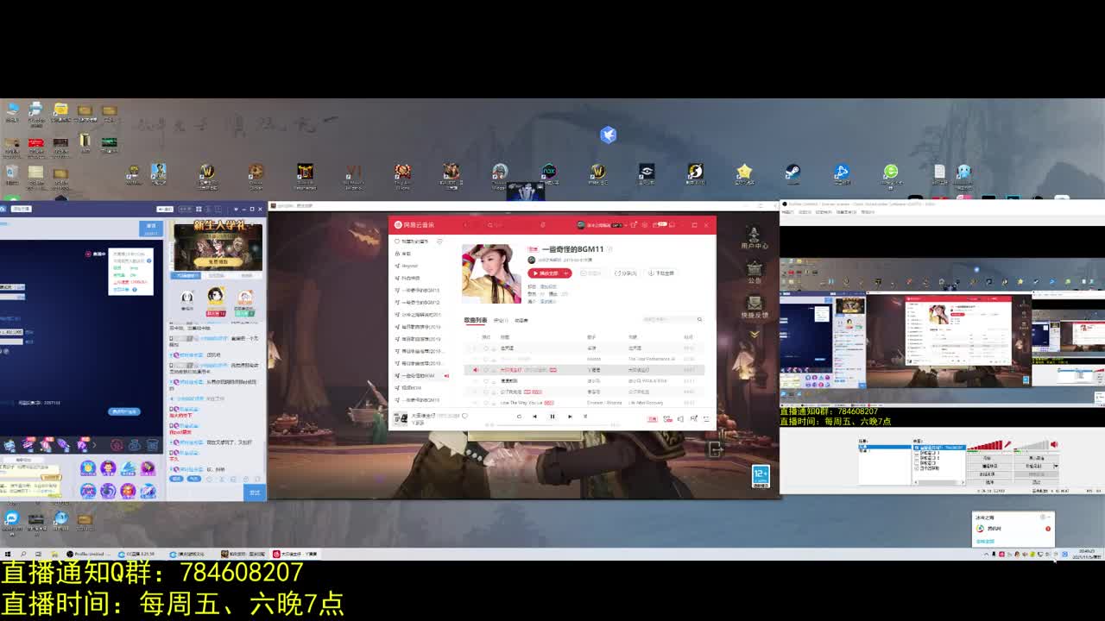
Task: Open the NetEase Music settings gear
Action: (x=643, y=225)
